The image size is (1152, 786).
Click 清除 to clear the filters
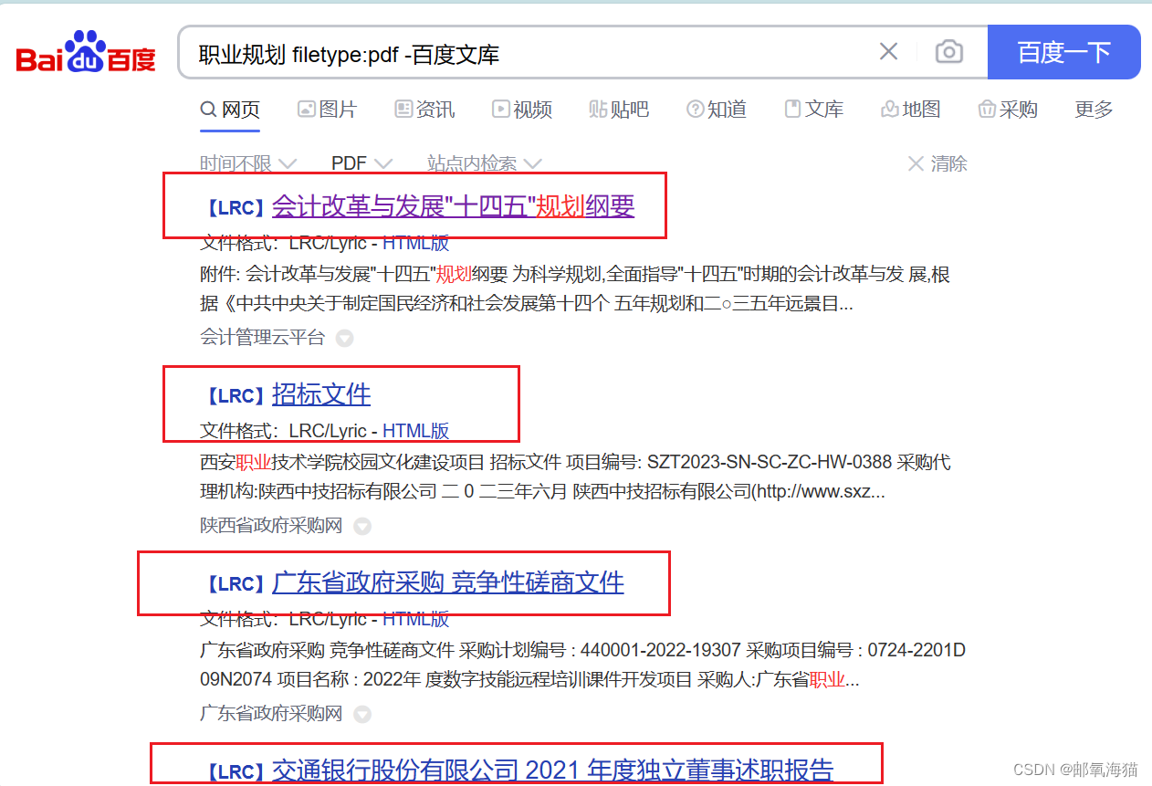[937, 163]
